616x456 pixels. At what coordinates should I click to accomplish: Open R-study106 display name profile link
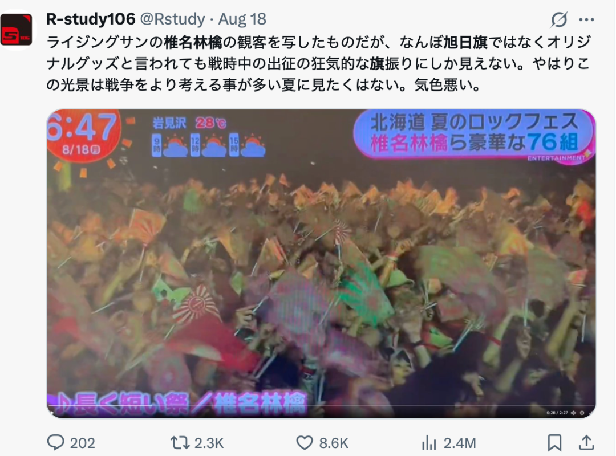(91, 19)
